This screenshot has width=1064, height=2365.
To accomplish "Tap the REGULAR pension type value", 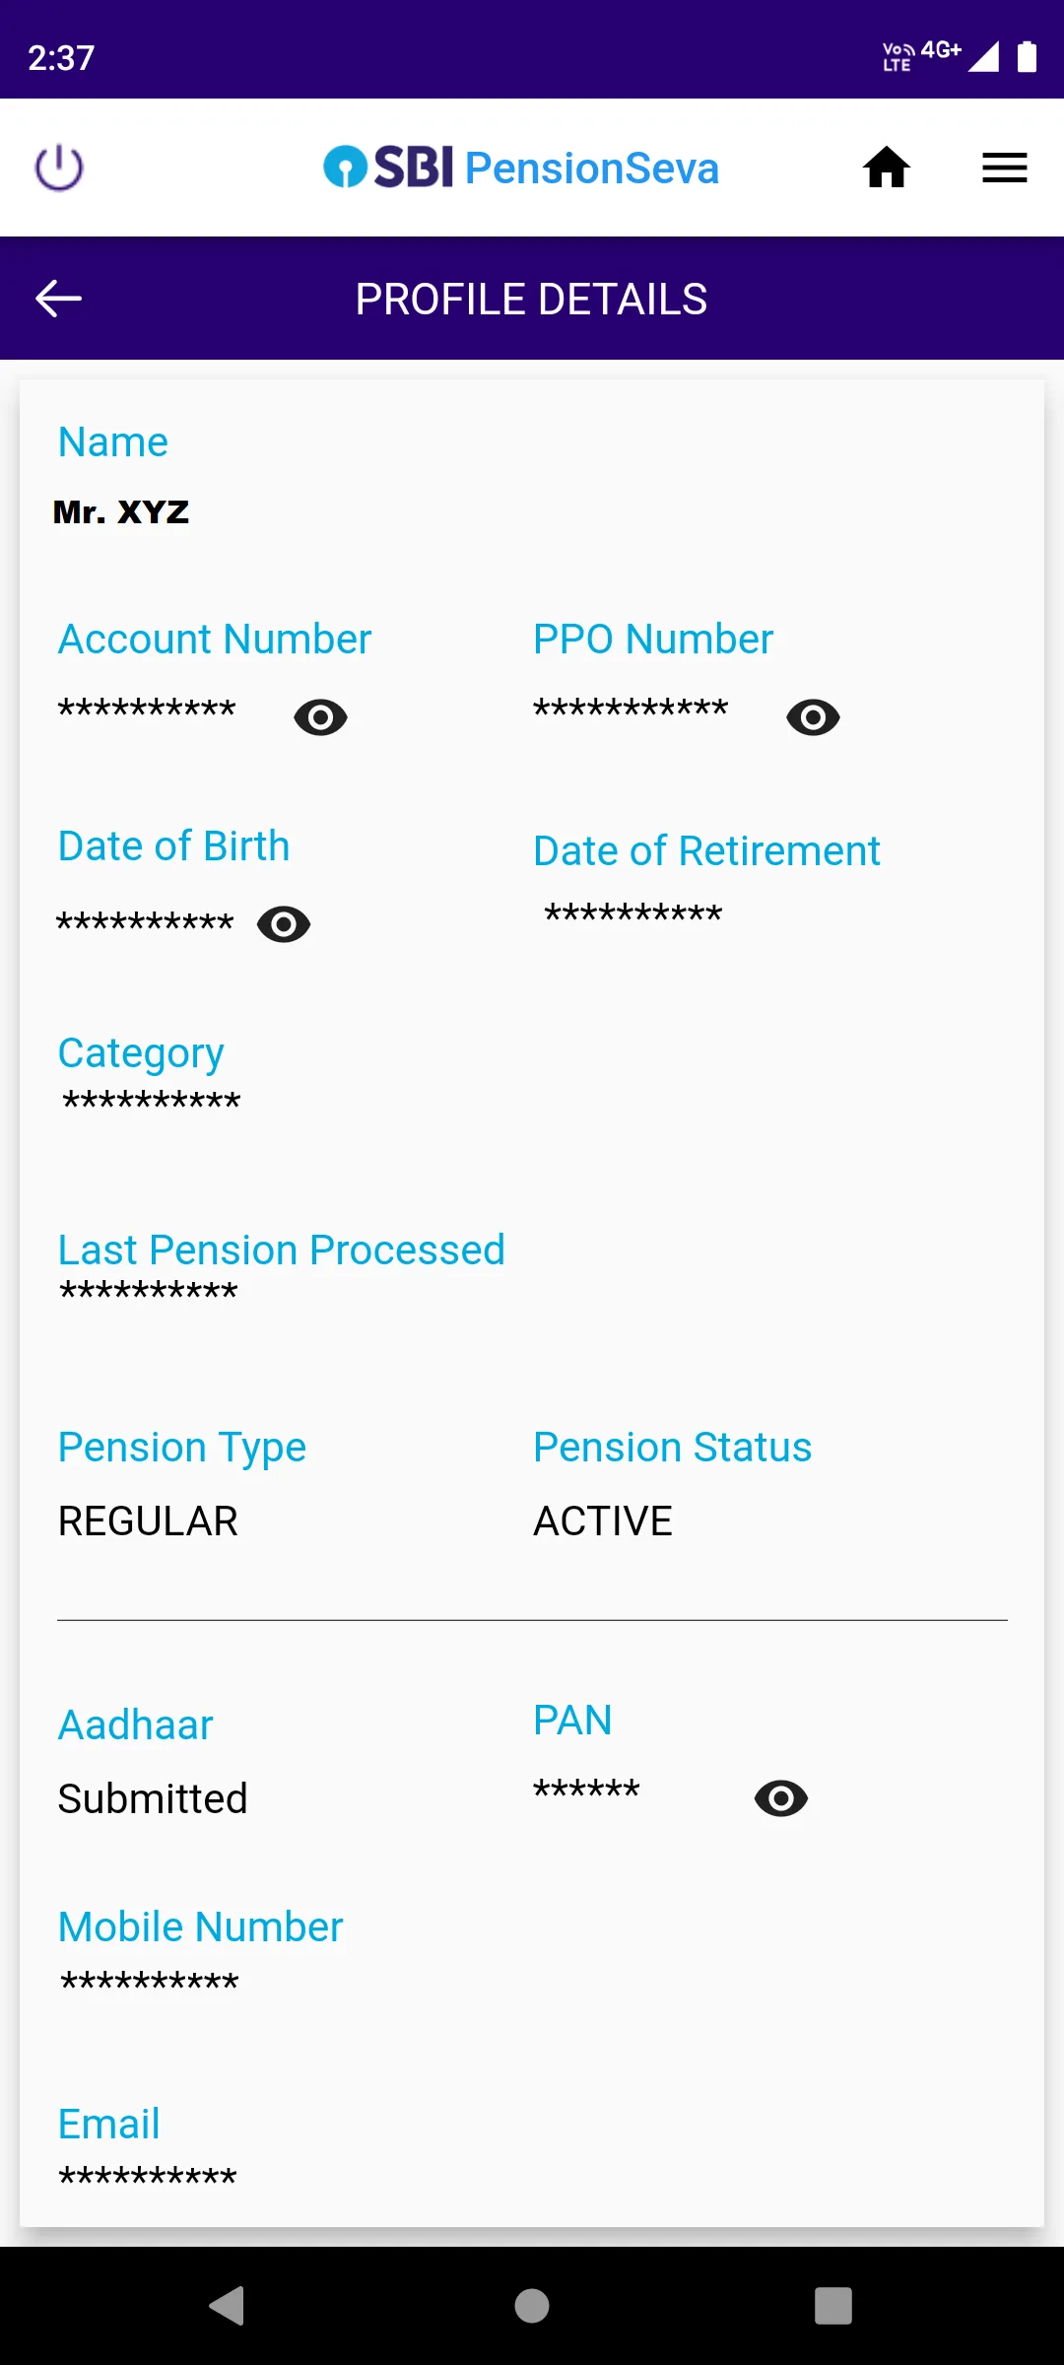I will (148, 1521).
